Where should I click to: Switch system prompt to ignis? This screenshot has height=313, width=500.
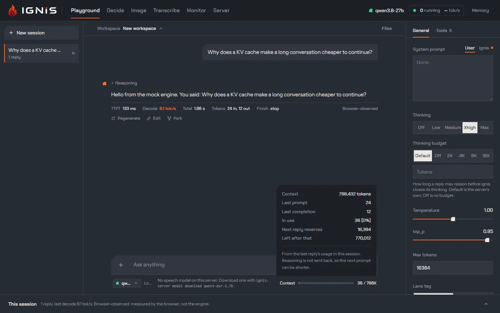point(486,48)
